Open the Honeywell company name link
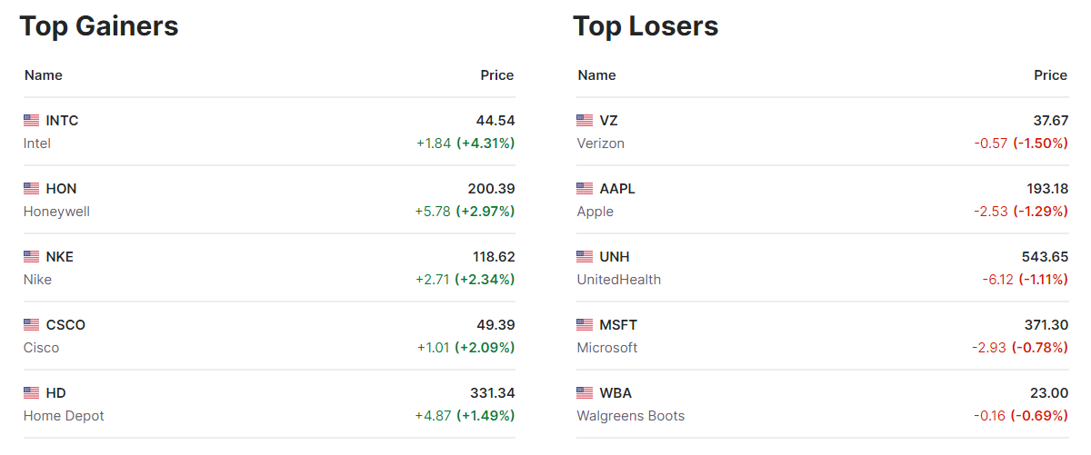The height and width of the screenshot is (455, 1091). coord(56,212)
